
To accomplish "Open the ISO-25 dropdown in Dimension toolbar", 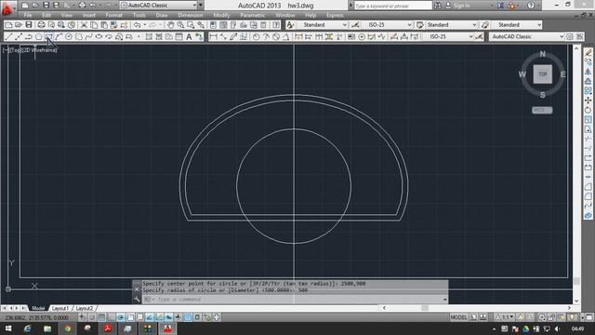I will pos(448,36).
